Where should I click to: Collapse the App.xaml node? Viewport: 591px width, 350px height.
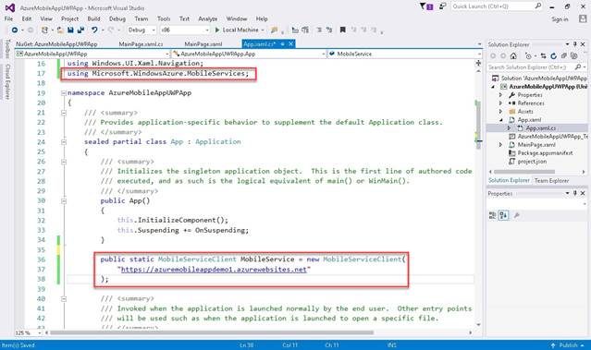coord(501,120)
